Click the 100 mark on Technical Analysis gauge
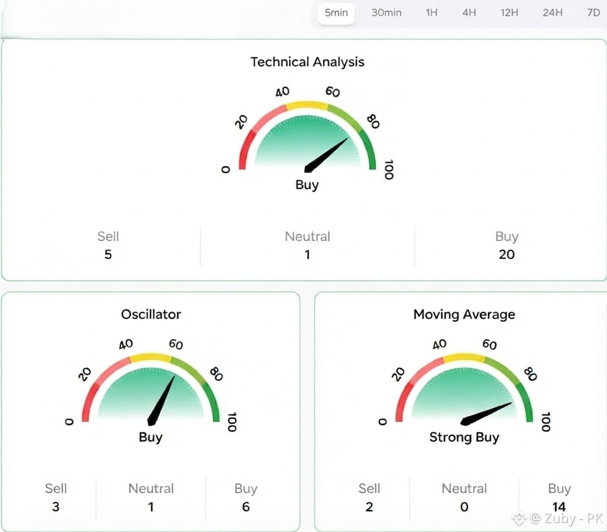The height and width of the screenshot is (532, 607). (389, 170)
